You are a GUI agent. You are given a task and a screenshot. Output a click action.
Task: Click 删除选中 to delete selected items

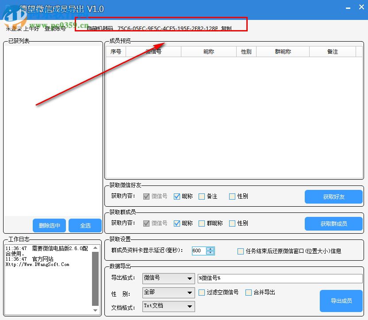(49, 225)
